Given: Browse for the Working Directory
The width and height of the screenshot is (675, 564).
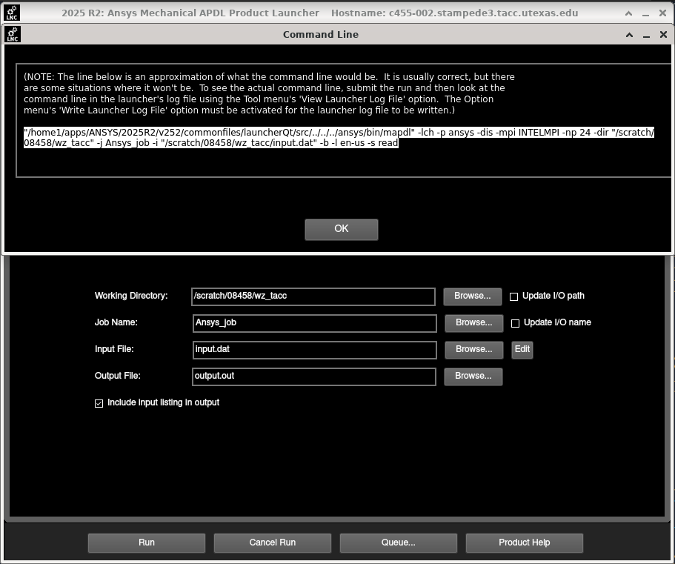Looking at the screenshot, I should point(473,296).
